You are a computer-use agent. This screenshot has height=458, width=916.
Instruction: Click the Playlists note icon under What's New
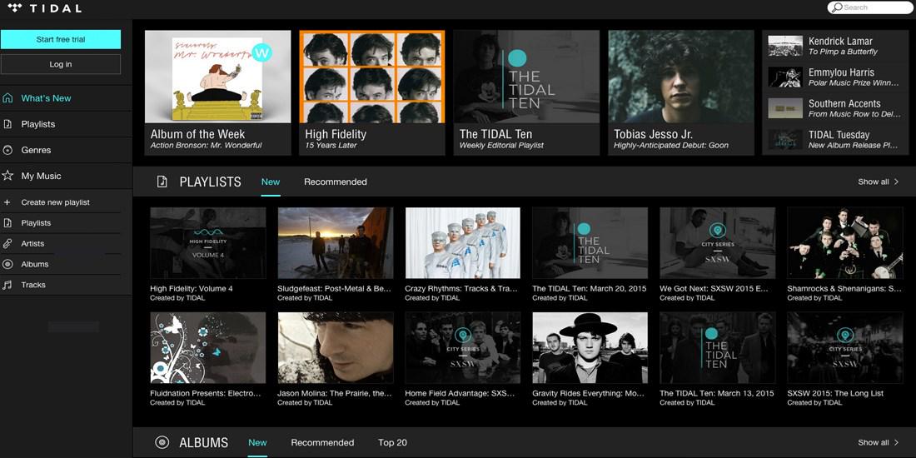7,124
